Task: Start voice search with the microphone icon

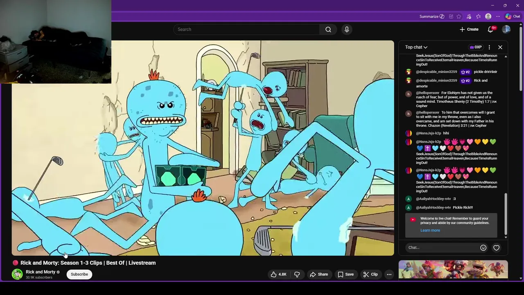Action: point(347,29)
